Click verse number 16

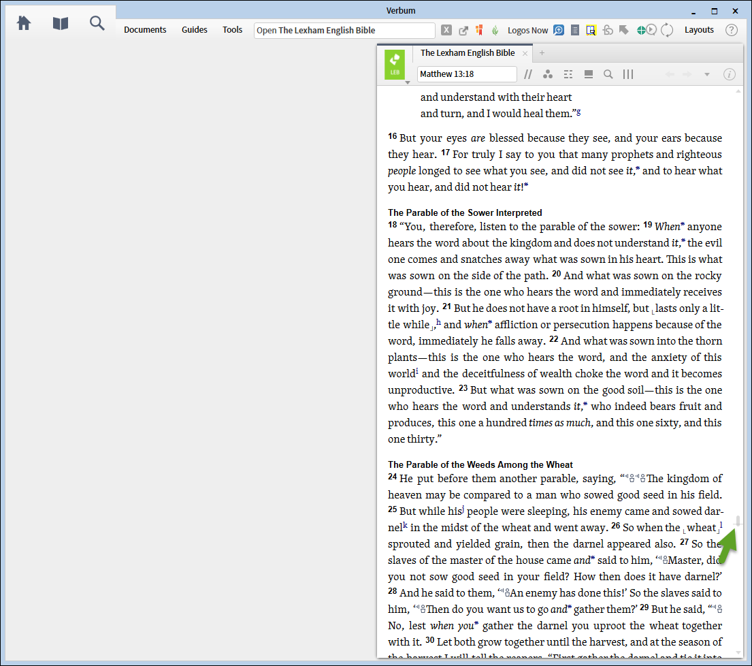[x=393, y=136]
